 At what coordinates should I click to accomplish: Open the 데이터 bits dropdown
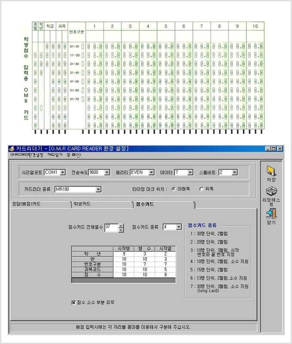(x=190, y=172)
